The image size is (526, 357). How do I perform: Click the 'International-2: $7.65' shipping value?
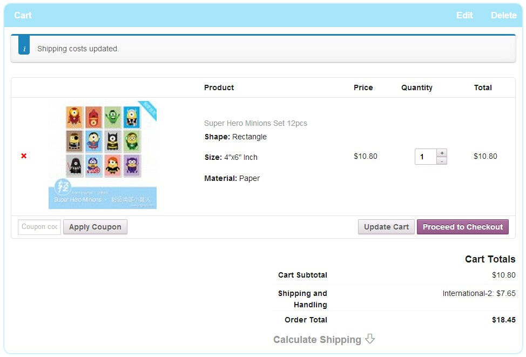[479, 294]
